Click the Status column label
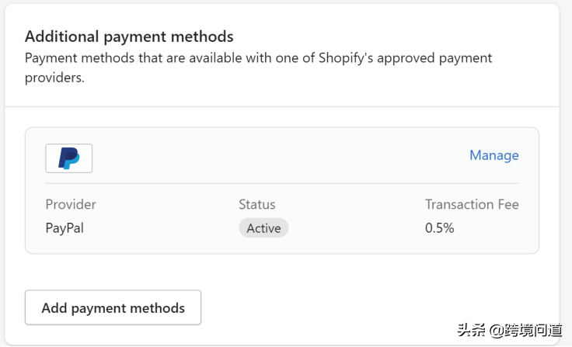This screenshot has height=347, width=572. (x=256, y=205)
